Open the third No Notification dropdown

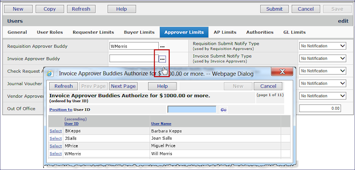(322, 71)
